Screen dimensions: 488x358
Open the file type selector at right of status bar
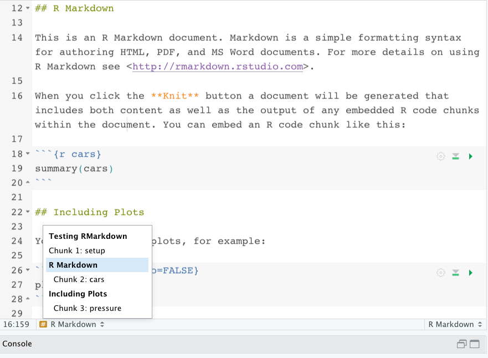455,324
